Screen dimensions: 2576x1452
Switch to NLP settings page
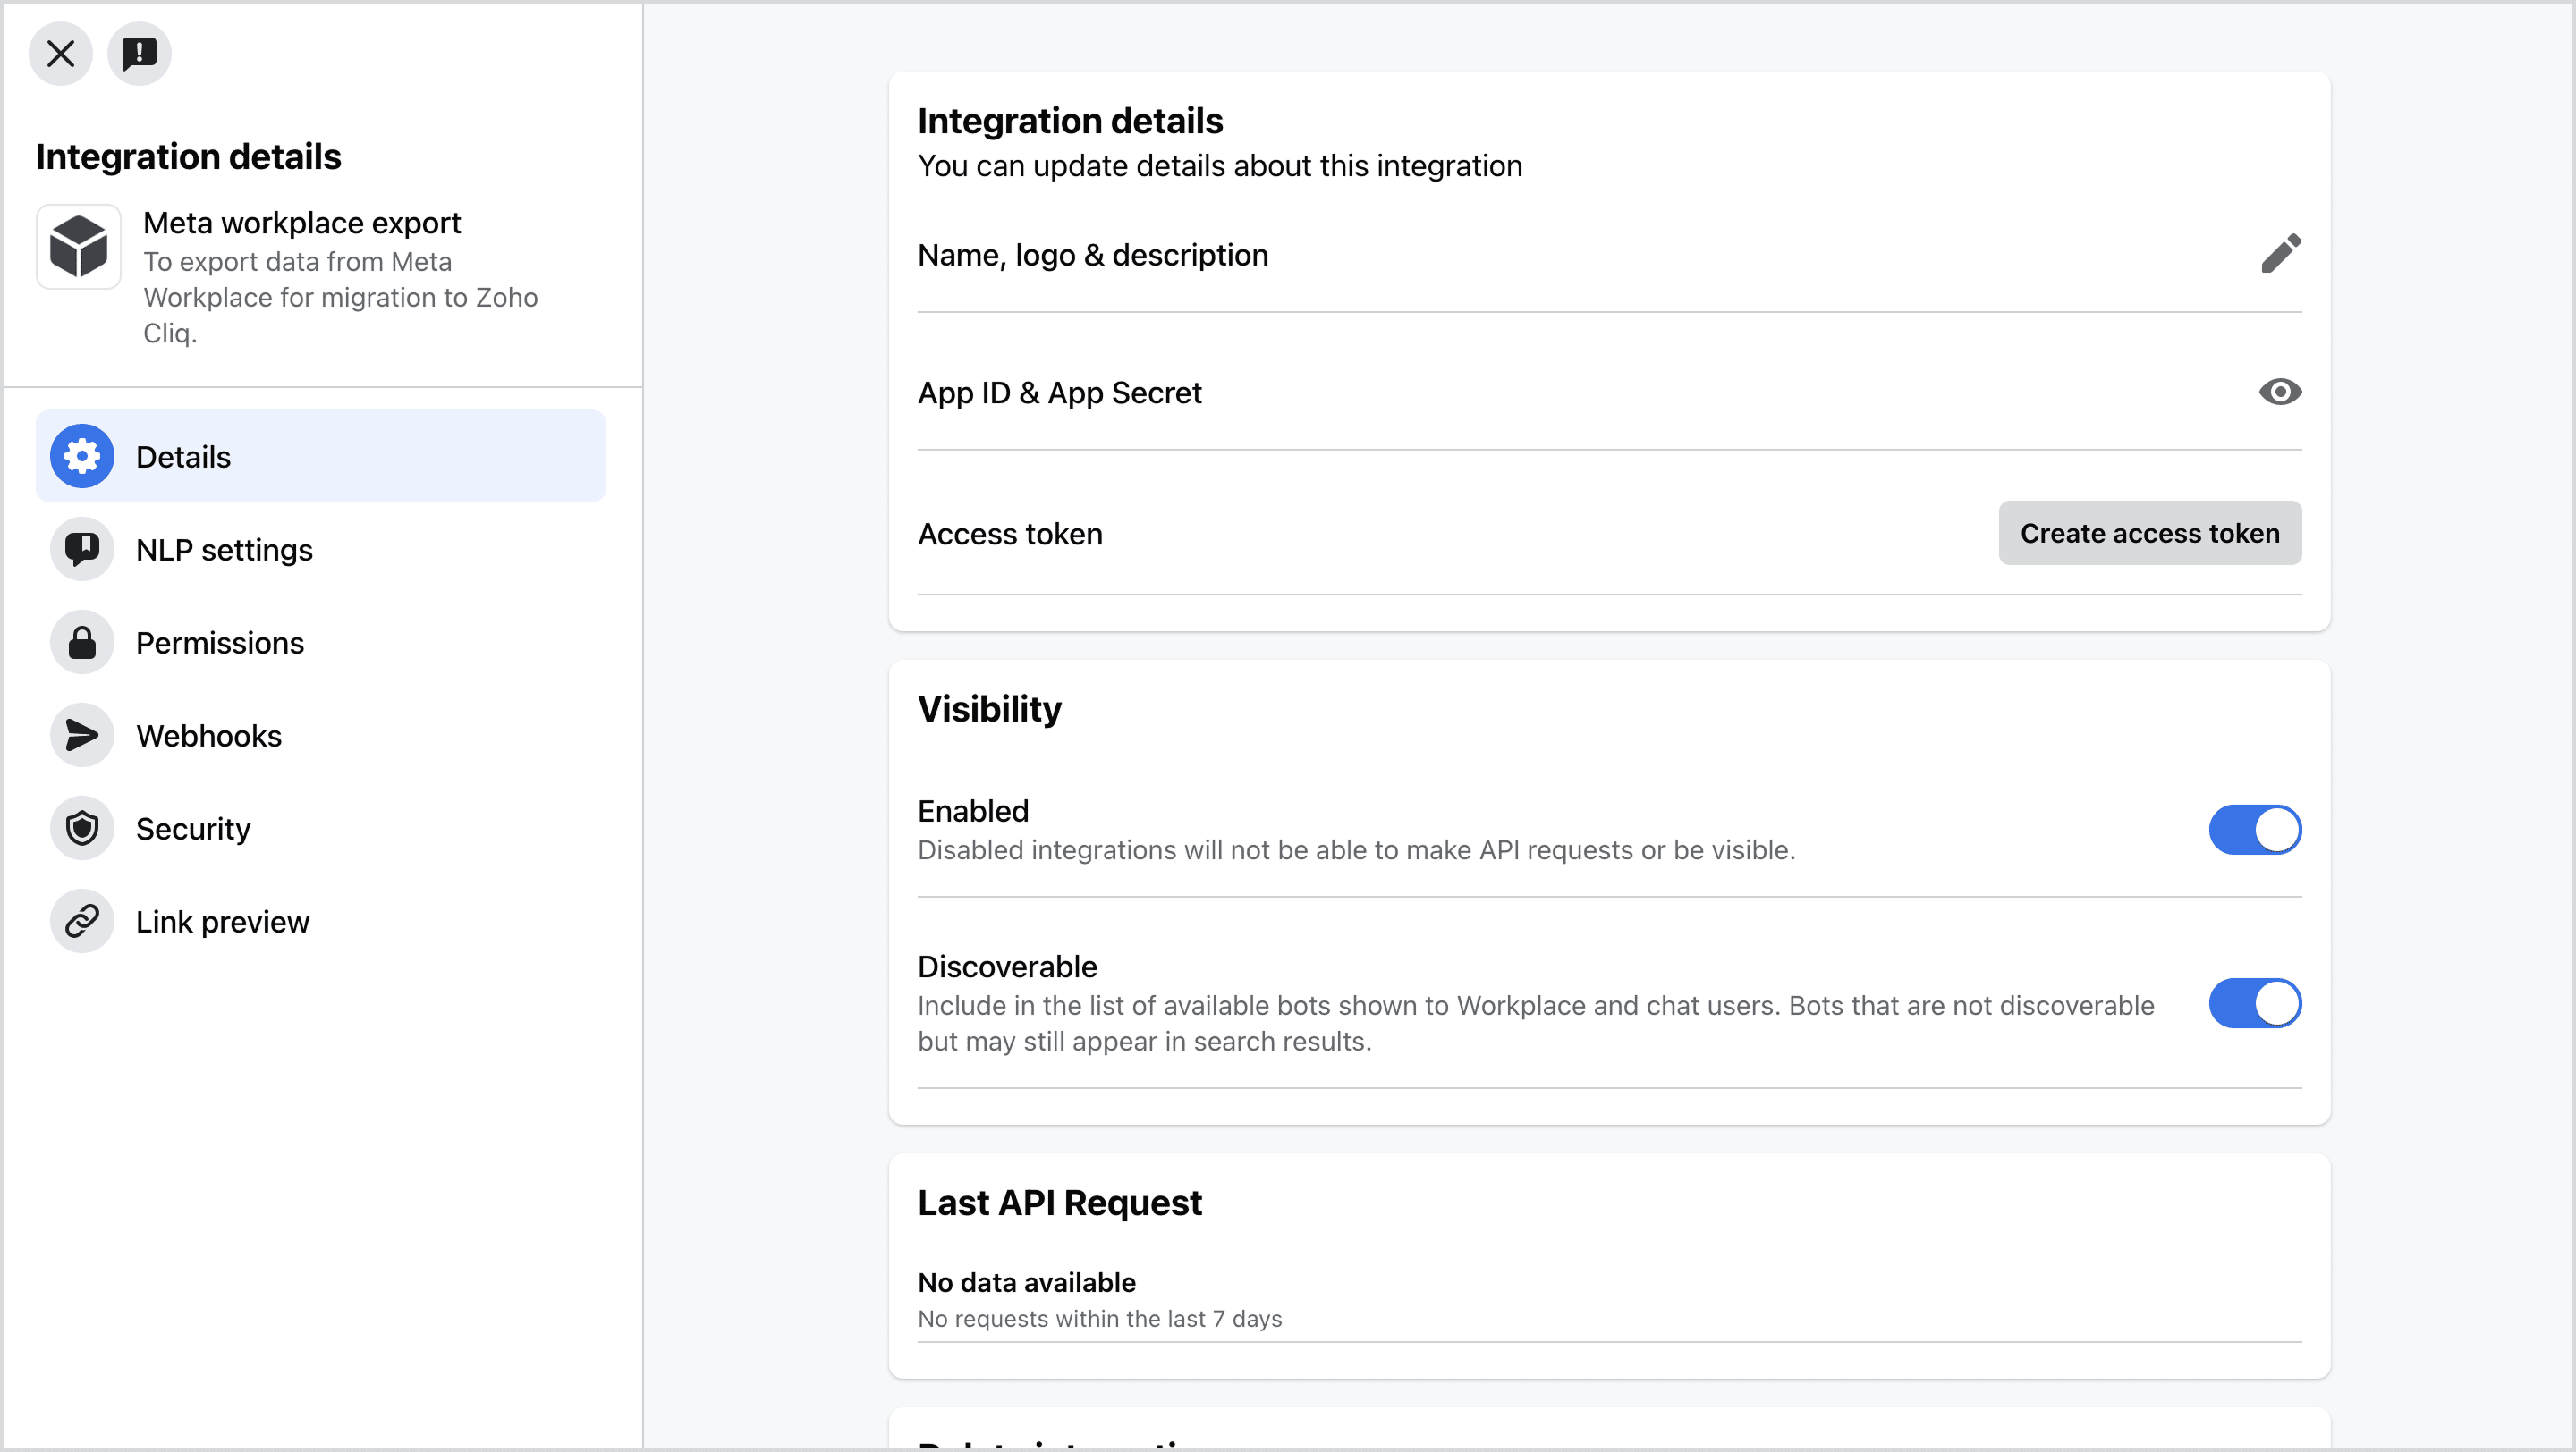point(224,550)
